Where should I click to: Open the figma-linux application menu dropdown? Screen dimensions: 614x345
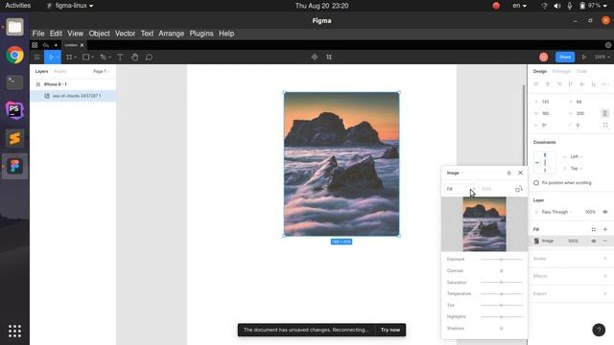(70, 6)
